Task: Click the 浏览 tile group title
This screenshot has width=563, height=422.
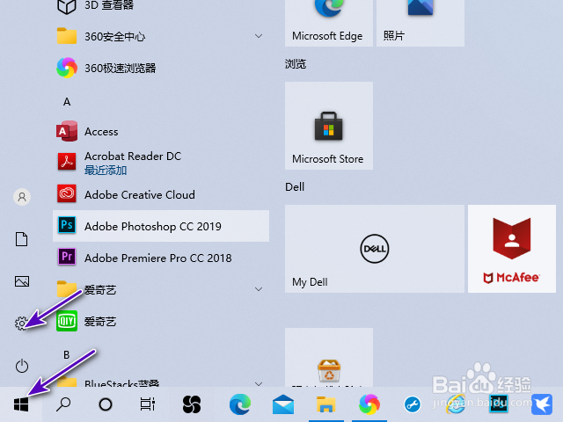Action: pos(296,64)
